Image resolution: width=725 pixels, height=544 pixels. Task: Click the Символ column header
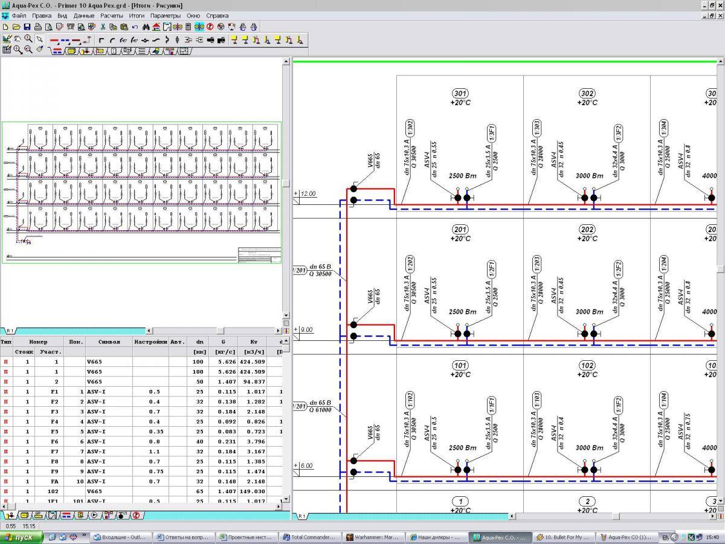pyautogui.click(x=109, y=342)
